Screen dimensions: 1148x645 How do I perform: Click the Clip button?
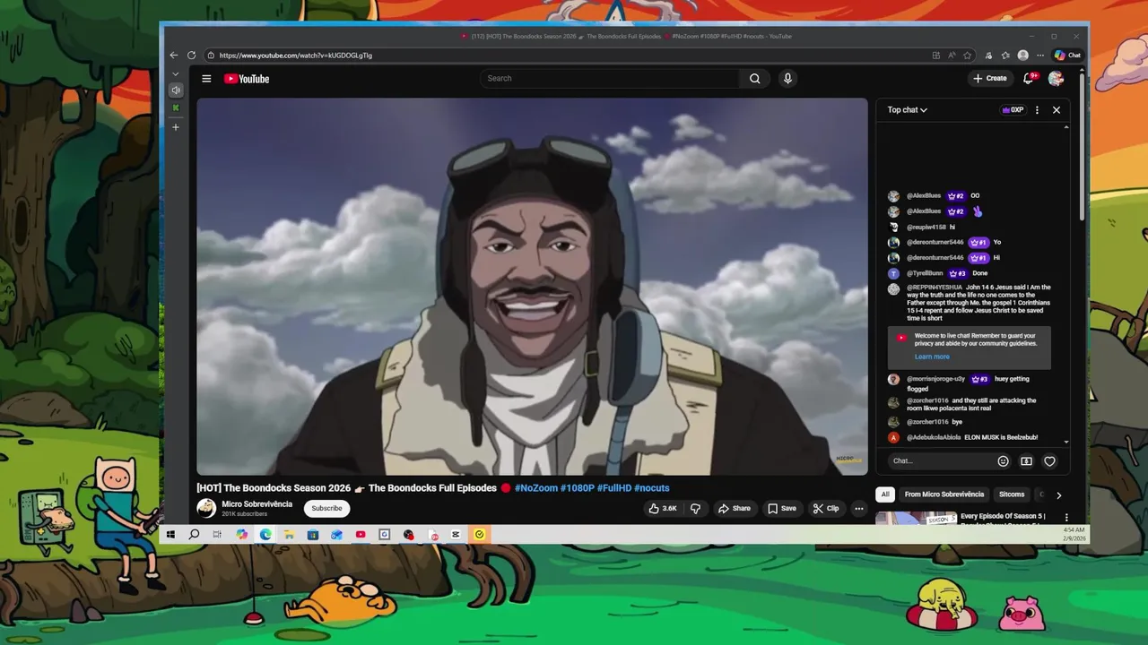(826, 509)
